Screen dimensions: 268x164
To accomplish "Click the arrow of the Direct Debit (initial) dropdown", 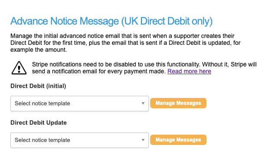I will click(143, 104).
